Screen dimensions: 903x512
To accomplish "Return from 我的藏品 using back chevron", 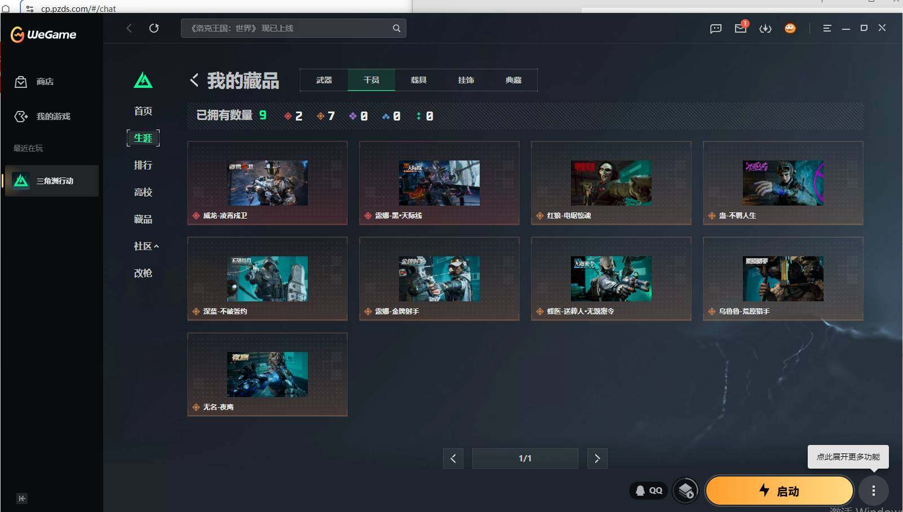I will coord(194,80).
